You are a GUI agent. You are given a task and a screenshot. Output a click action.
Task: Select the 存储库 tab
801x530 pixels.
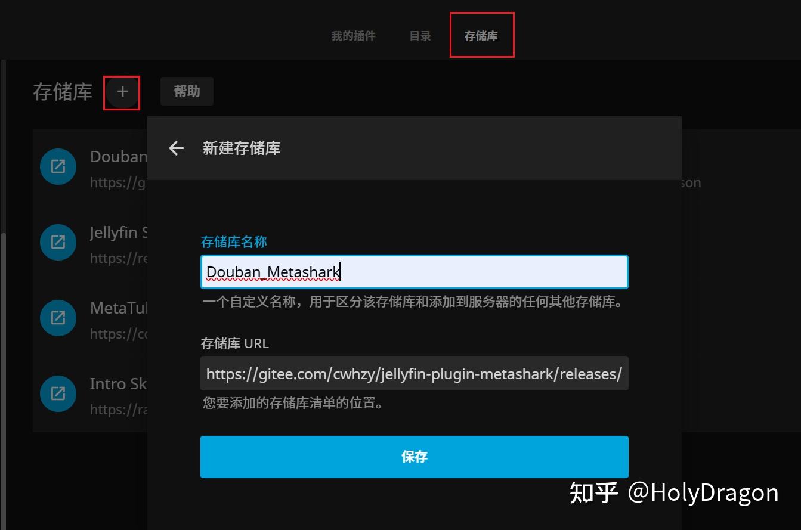click(x=481, y=35)
